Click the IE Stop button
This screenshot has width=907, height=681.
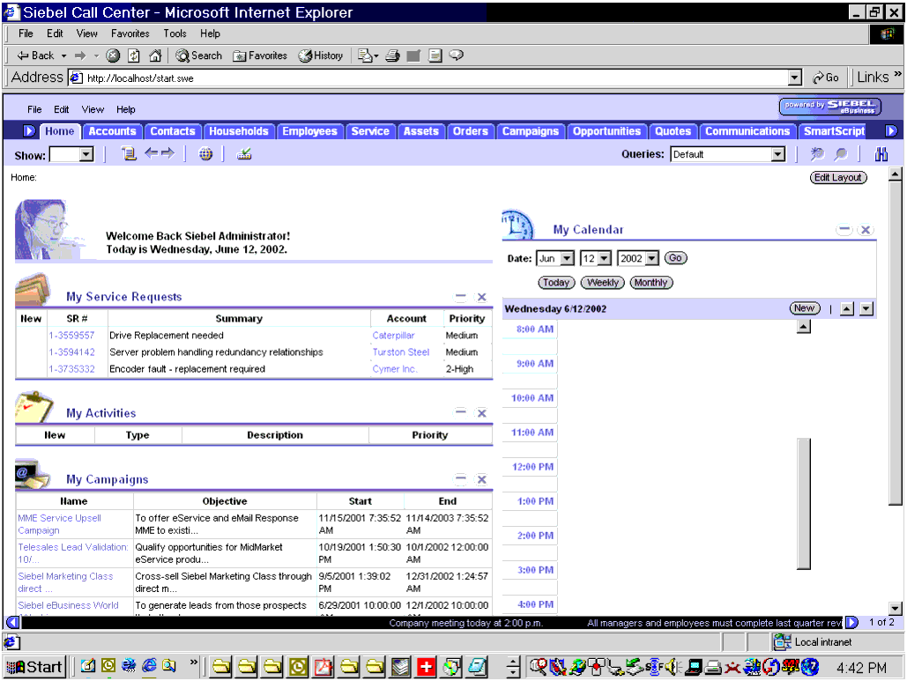(x=113, y=56)
